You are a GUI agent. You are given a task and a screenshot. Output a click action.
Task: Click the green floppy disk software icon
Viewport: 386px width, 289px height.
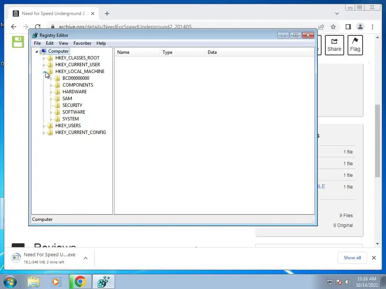[x=18, y=42]
